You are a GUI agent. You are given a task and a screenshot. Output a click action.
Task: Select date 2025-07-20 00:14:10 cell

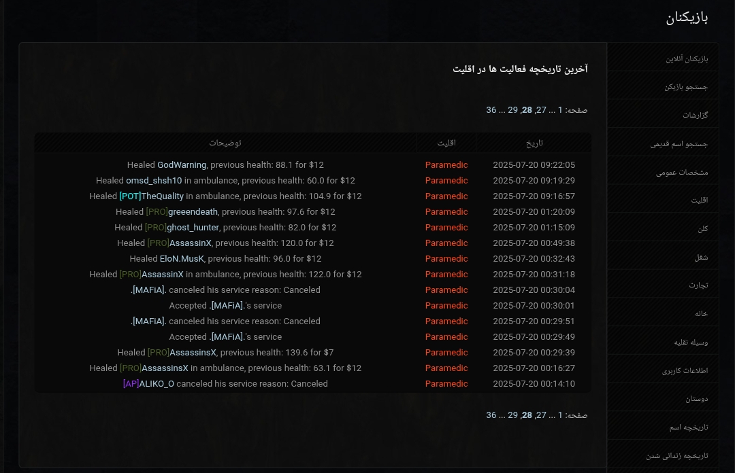coord(534,384)
